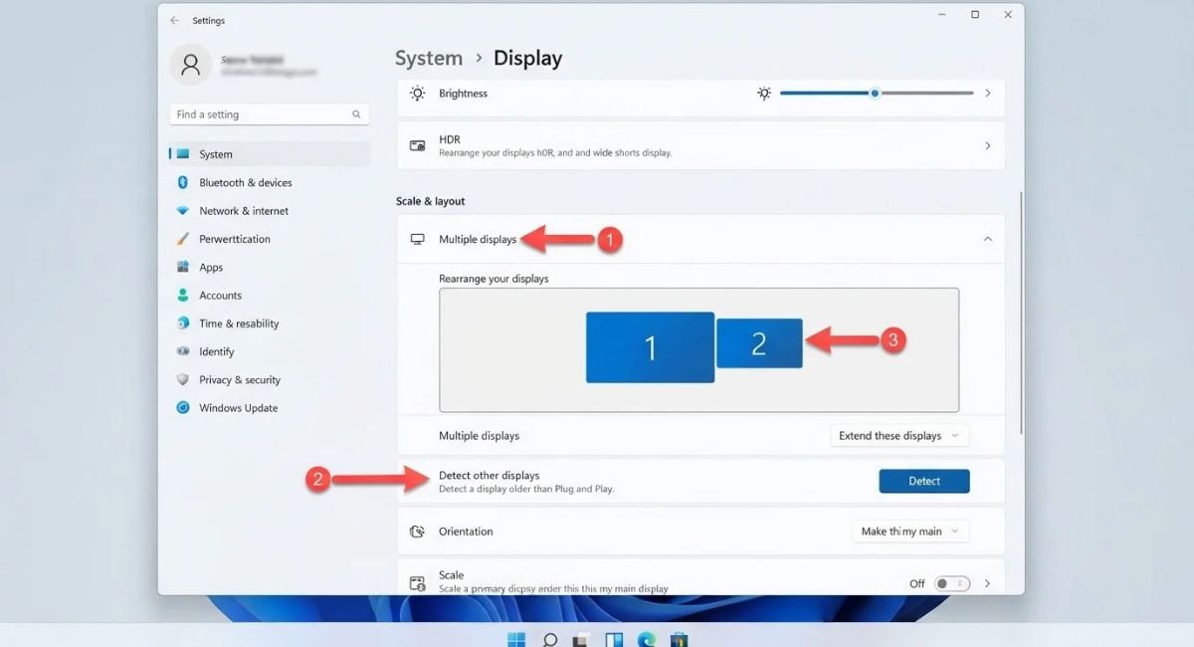Open Microsoft Store from taskbar
This screenshot has width=1194, height=647.
pyautogui.click(x=680, y=639)
